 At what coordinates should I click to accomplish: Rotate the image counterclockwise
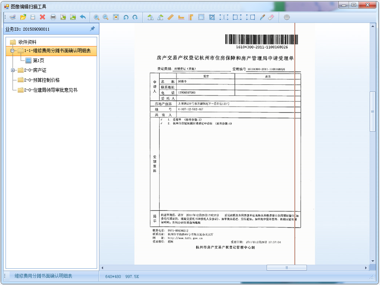tap(126, 17)
